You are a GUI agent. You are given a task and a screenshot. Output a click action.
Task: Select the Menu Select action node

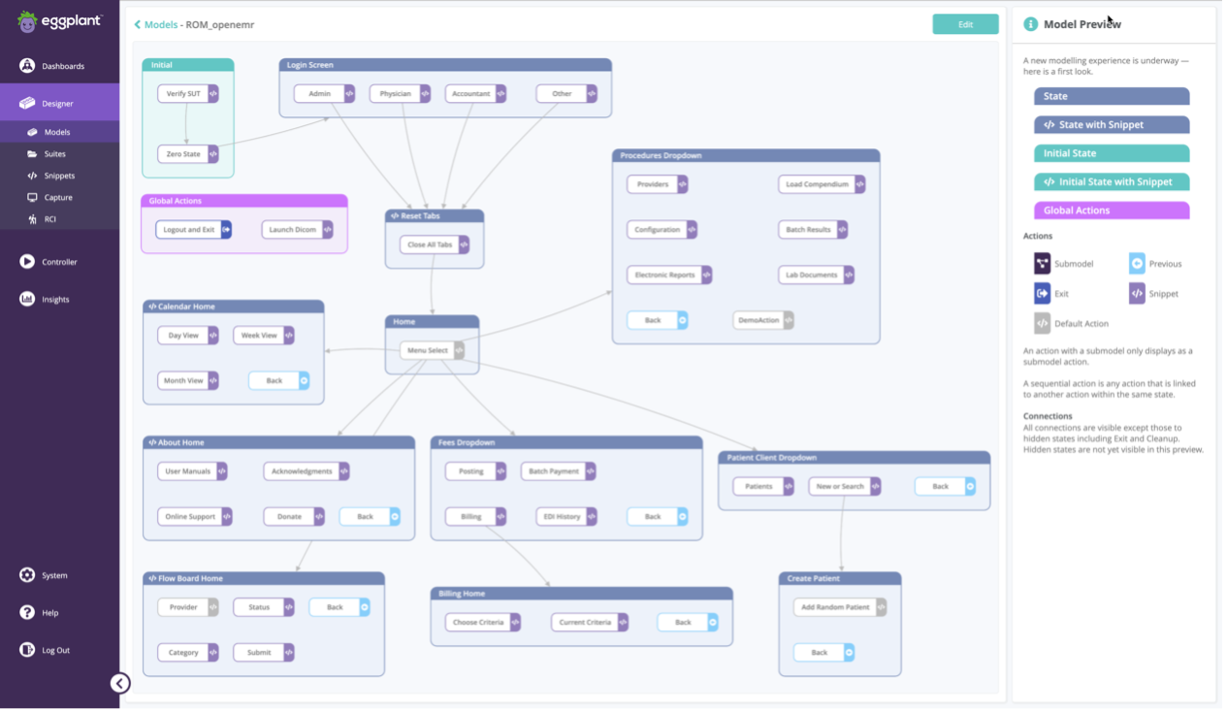click(427, 350)
